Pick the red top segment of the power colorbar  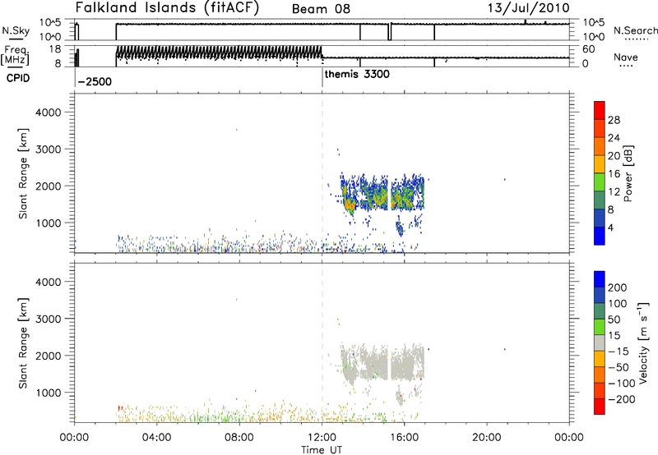[600, 110]
